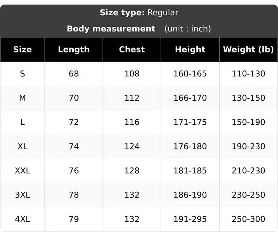
Task: Click length value 79
Action: tap(74, 219)
